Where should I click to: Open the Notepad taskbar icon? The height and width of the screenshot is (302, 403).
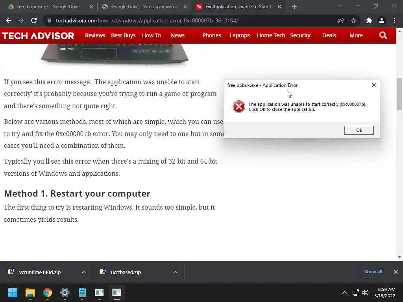pos(82,293)
